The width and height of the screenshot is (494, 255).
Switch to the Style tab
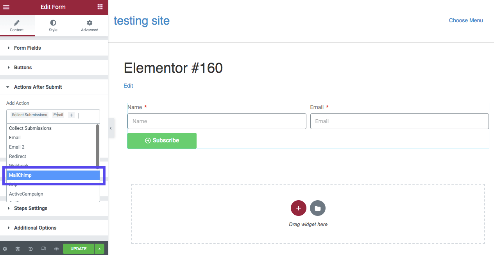(x=53, y=25)
